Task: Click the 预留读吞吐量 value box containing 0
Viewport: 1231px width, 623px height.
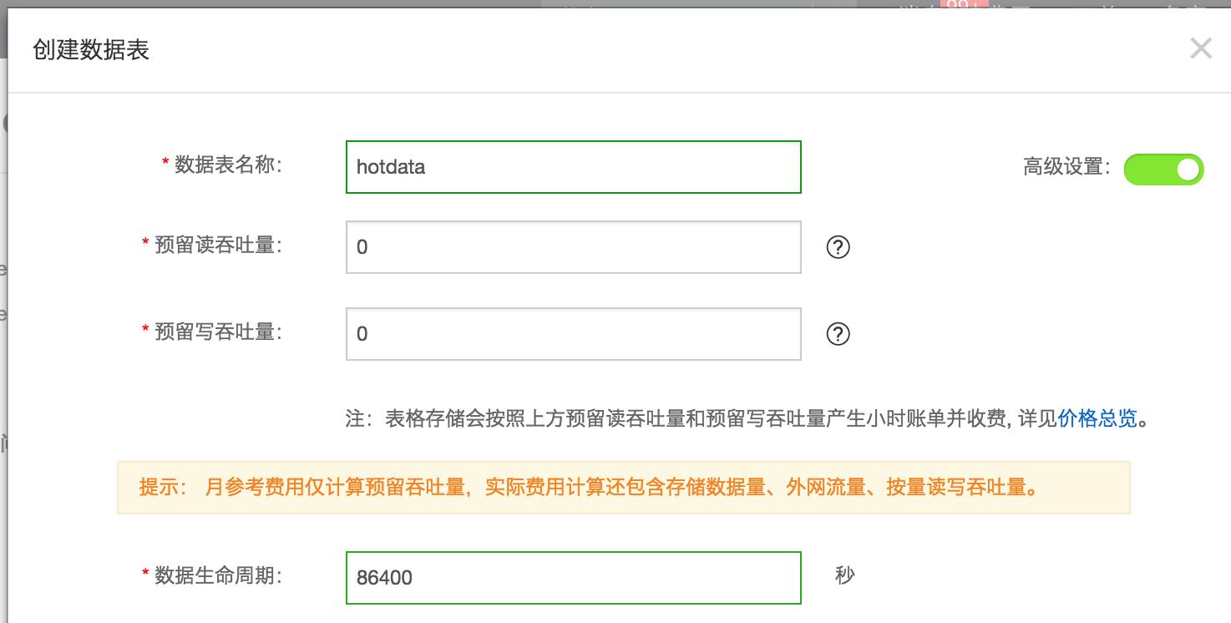Action: click(x=573, y=247)
